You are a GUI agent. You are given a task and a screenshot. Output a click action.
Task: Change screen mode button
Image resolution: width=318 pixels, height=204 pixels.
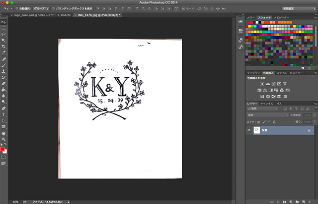coord(3,163)
